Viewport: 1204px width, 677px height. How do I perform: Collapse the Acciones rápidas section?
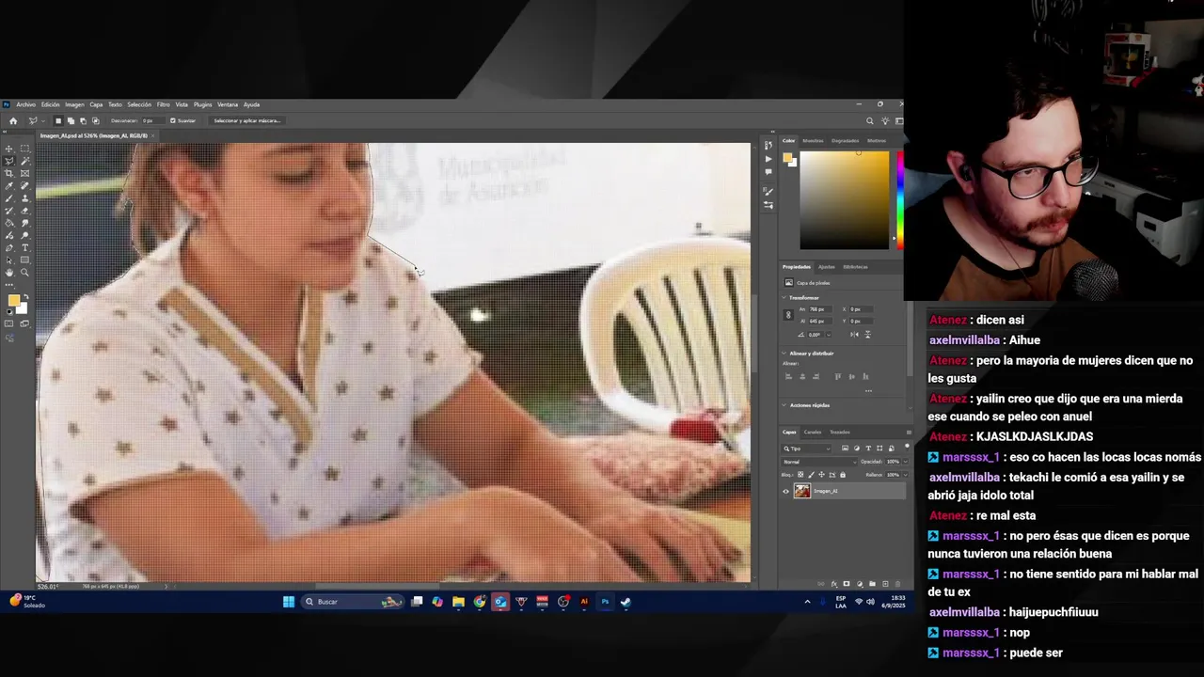pyautogui.click(x=783, y=405)
